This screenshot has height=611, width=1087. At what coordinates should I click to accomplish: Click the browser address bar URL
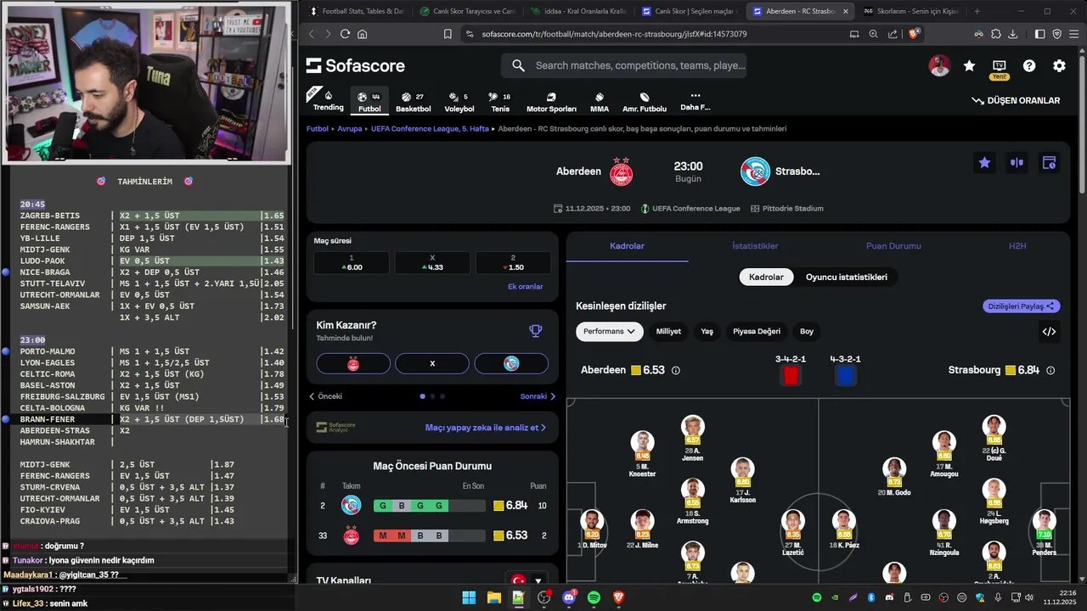click(x=614, y=34)
